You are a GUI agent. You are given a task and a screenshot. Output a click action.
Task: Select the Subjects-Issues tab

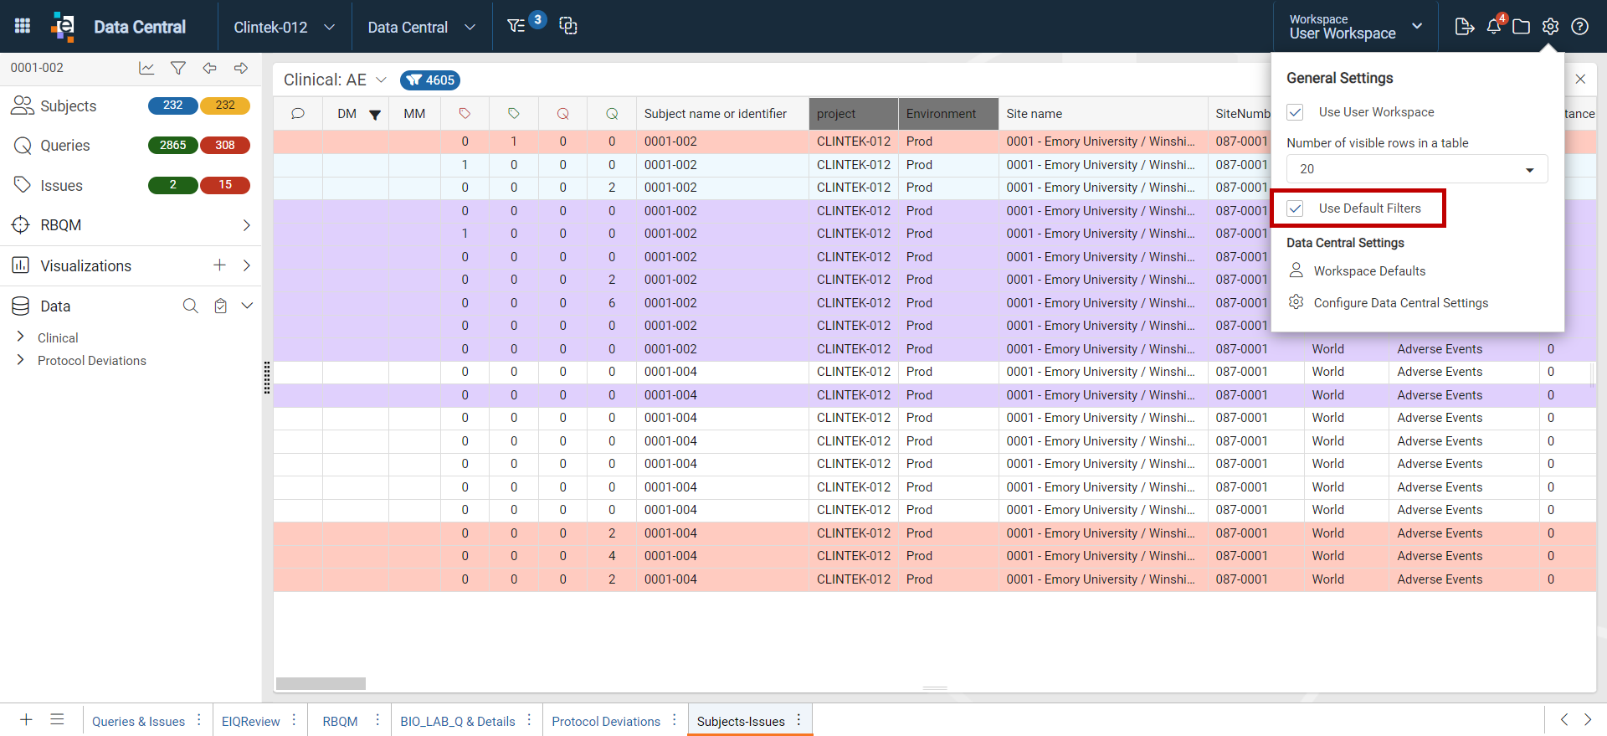(x=741, y=721)
